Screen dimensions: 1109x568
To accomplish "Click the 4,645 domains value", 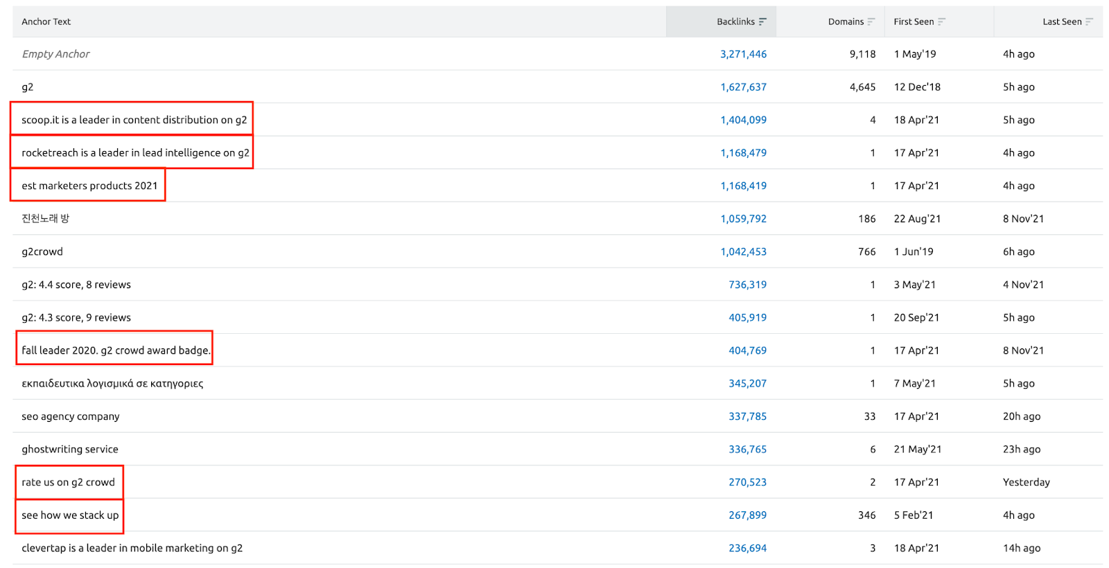I will click(862, 87).
